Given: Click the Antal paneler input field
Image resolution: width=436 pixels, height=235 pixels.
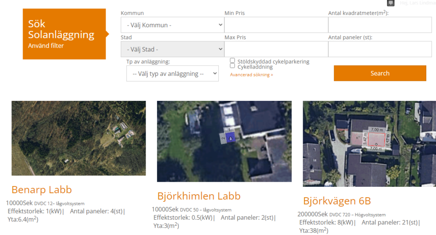Looking at the screenshot, I should tap(380, 49).
